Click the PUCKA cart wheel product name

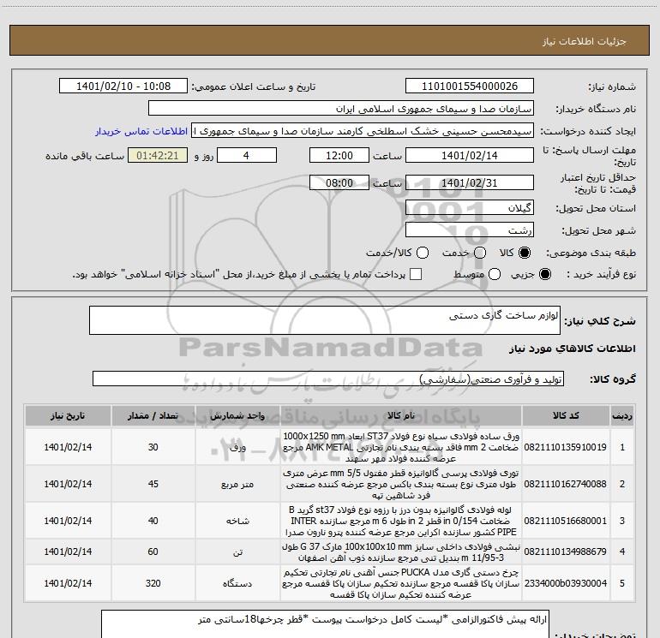[x=401, y=583]
